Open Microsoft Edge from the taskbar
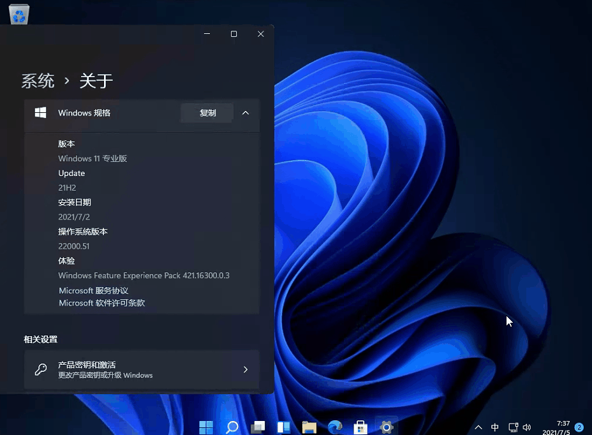This screenshot has width=592, height=435. coord(334,426)
